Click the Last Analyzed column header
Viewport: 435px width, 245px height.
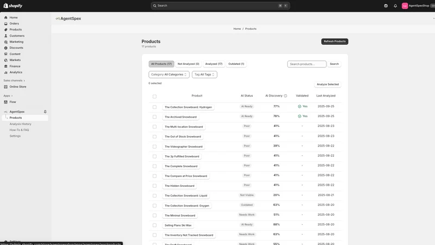tap(326, 96)
